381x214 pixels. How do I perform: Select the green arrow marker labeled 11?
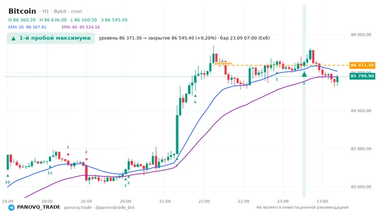(50, 166)
